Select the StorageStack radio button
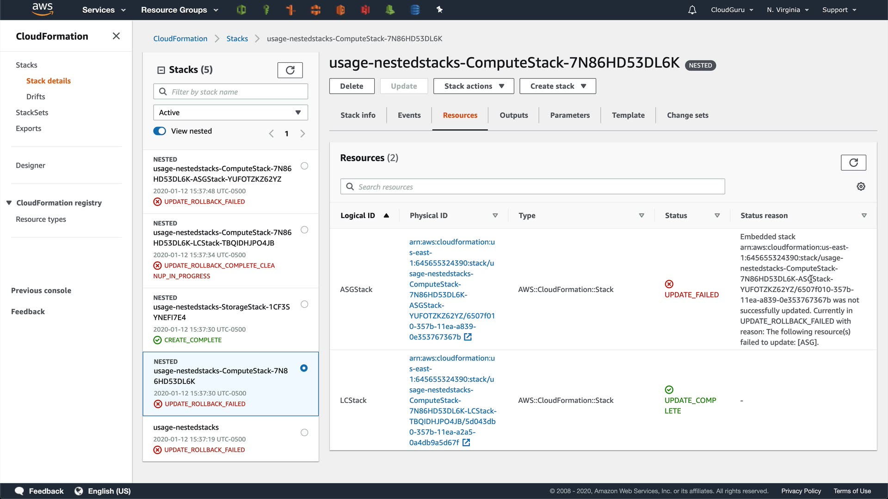The image size is (888, 499). [x=304, y=304]
